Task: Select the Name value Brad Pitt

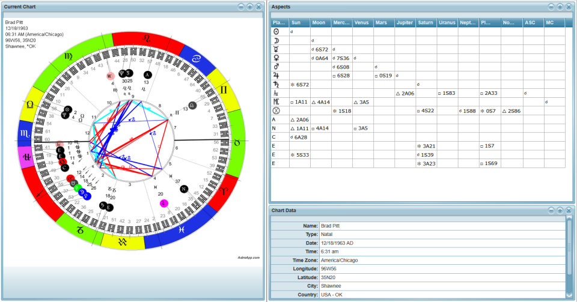Action: [x=331, y=226]
